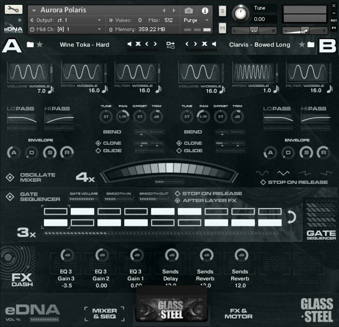Clear layer B sound with X
Viewport: 339px width, 327px height.
coord(205,44)
